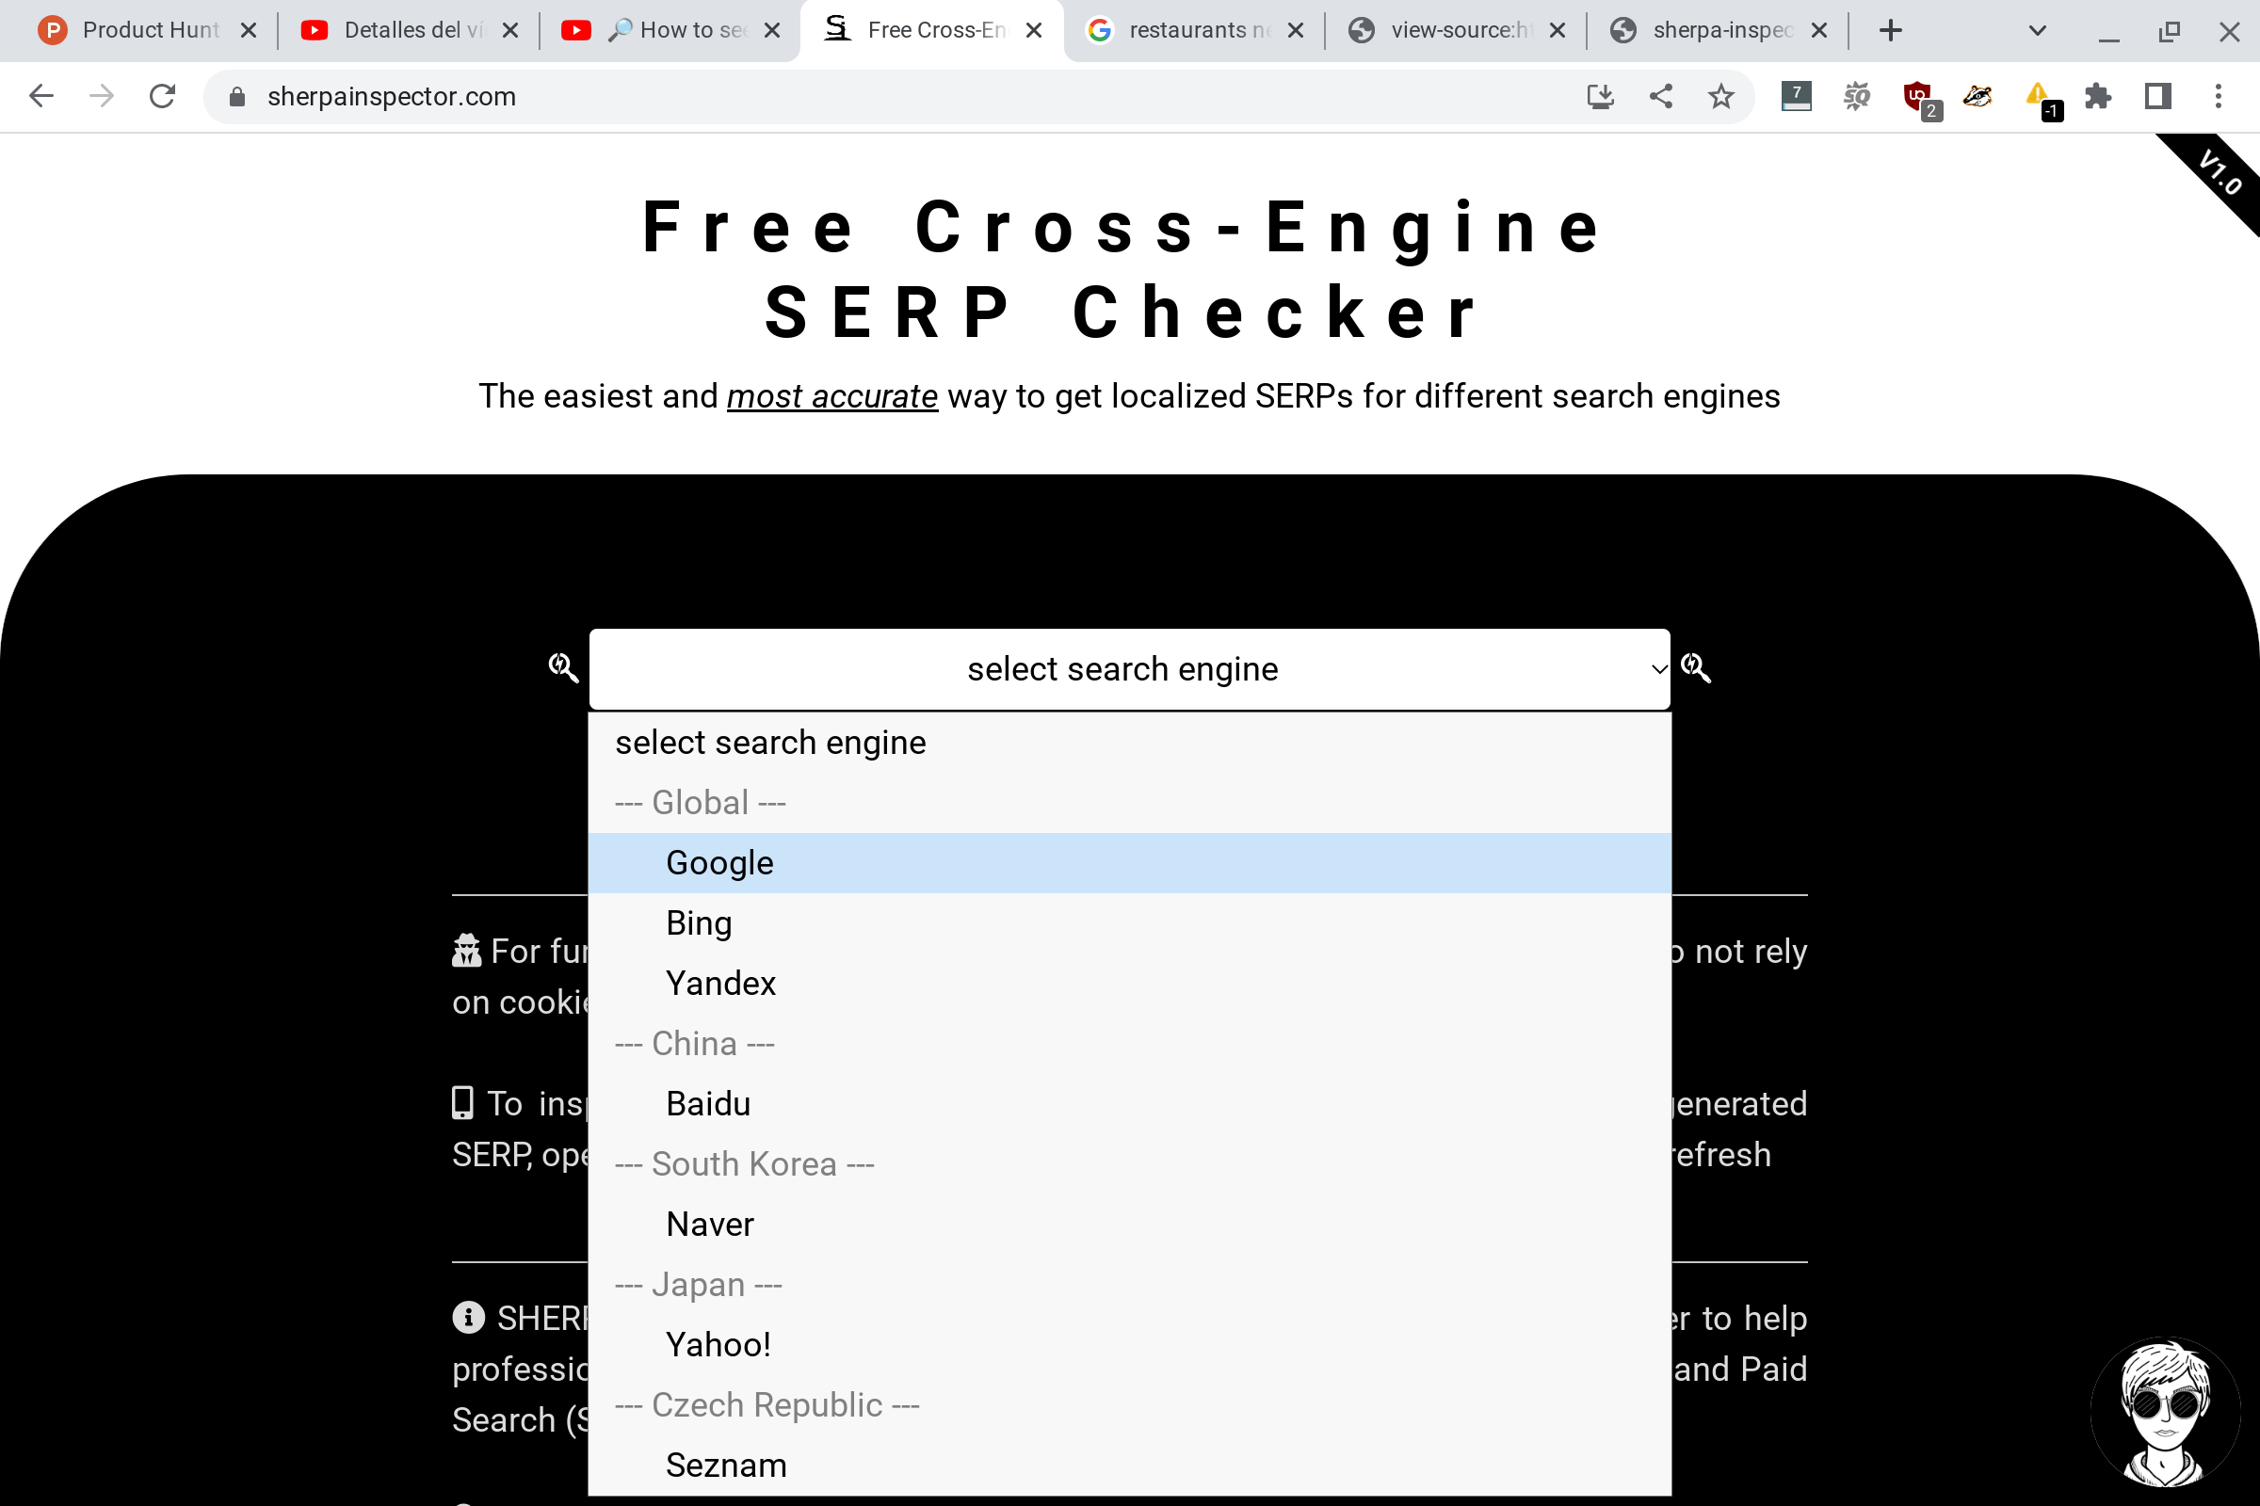Pick Baidu under the China group
The image size is (2260, 1506).
click(1129, 1103)
